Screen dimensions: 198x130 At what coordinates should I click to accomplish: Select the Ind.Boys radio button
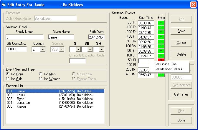point(8,74)
